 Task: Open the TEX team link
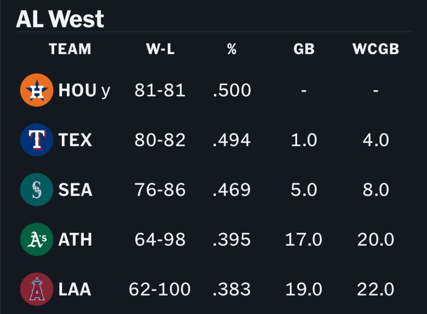click(75, 140)
